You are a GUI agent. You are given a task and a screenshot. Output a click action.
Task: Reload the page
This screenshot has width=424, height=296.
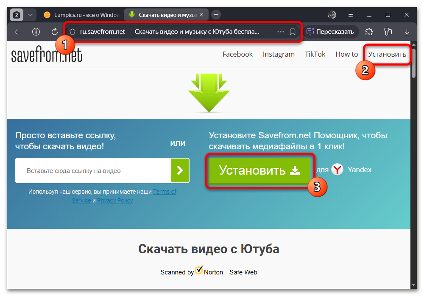[x=54, y=32]
